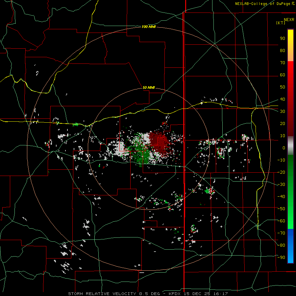Image resolution: width=296 pixels, height=296 pixels.
Task: Click the -20 scale value
Action: (281, 172)
